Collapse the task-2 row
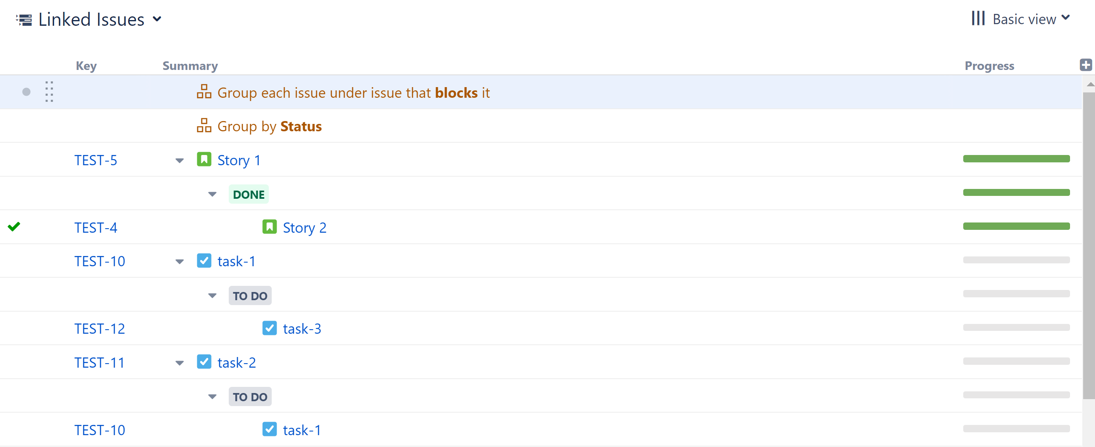Viewport: 1095px width, 447px height. pyautogui.click(x=180, y=363)
